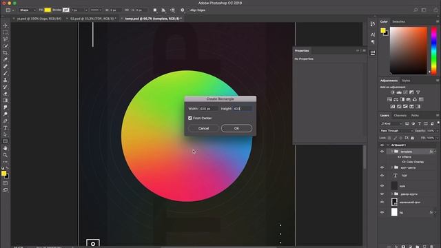
Task: Open the Character panel icon
Action: 373,34
